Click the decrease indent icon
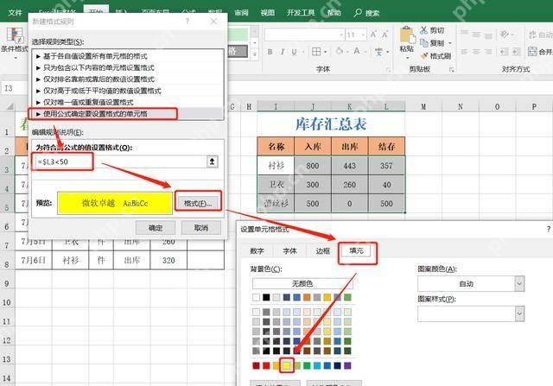Viewport: 553px width, 386px height. [x=504, y=52]
